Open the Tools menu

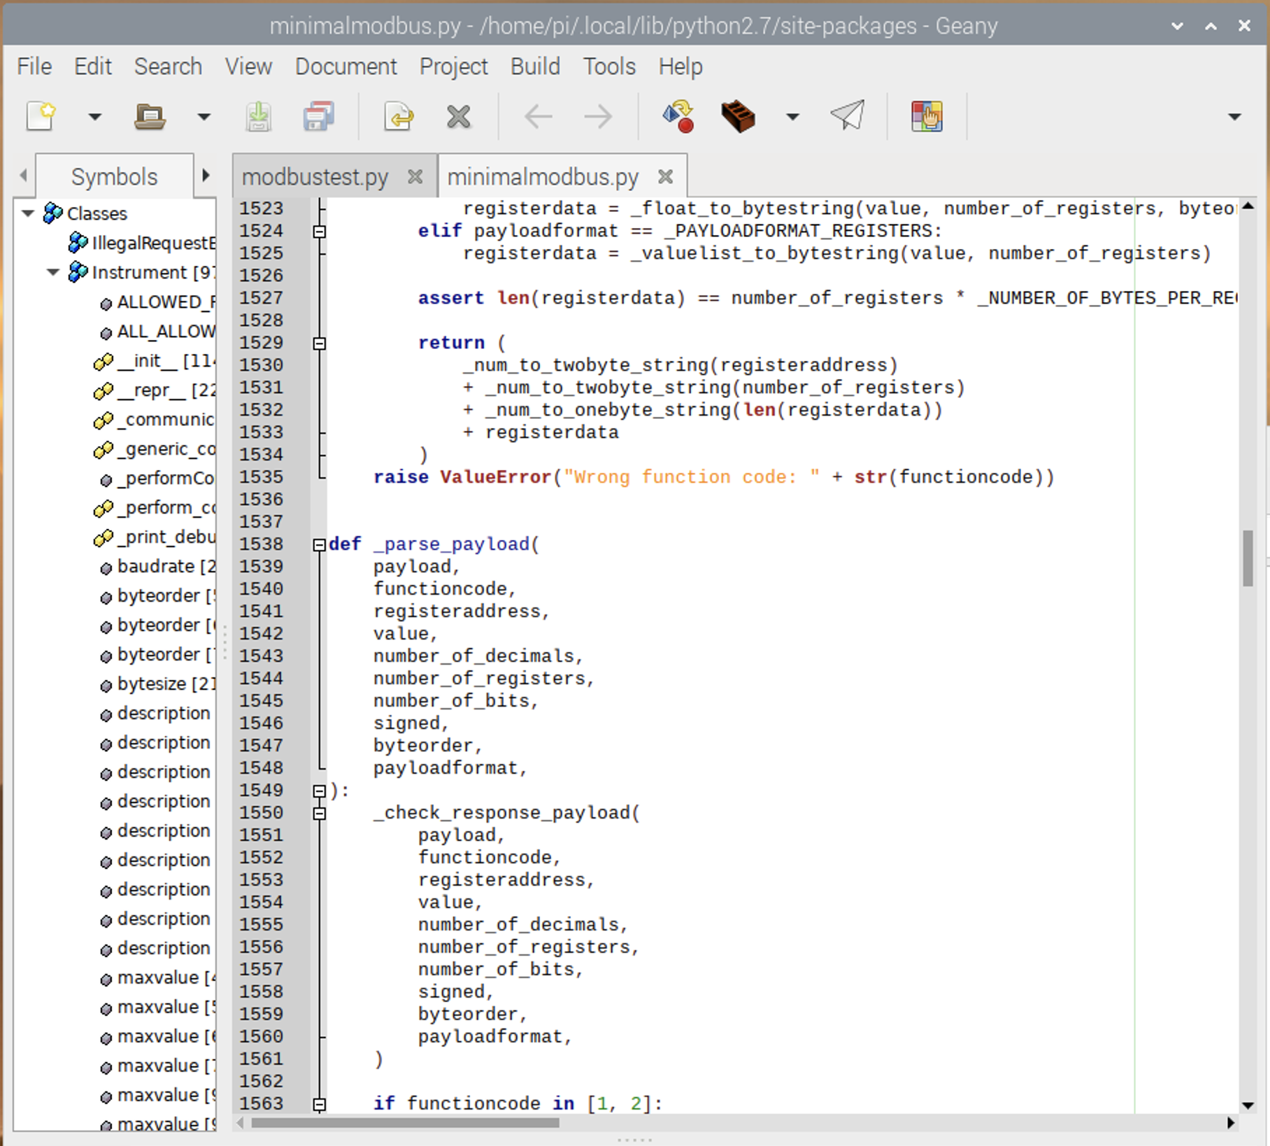pyautogui.click(x=609, y=66)
